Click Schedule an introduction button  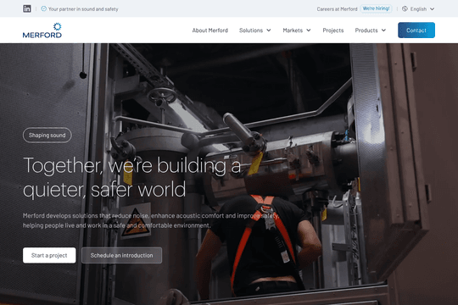click(x=121, y=255)
